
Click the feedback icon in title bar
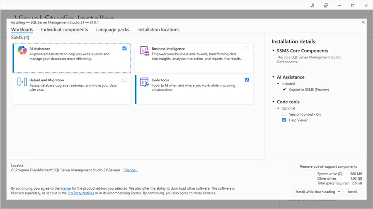326,5
